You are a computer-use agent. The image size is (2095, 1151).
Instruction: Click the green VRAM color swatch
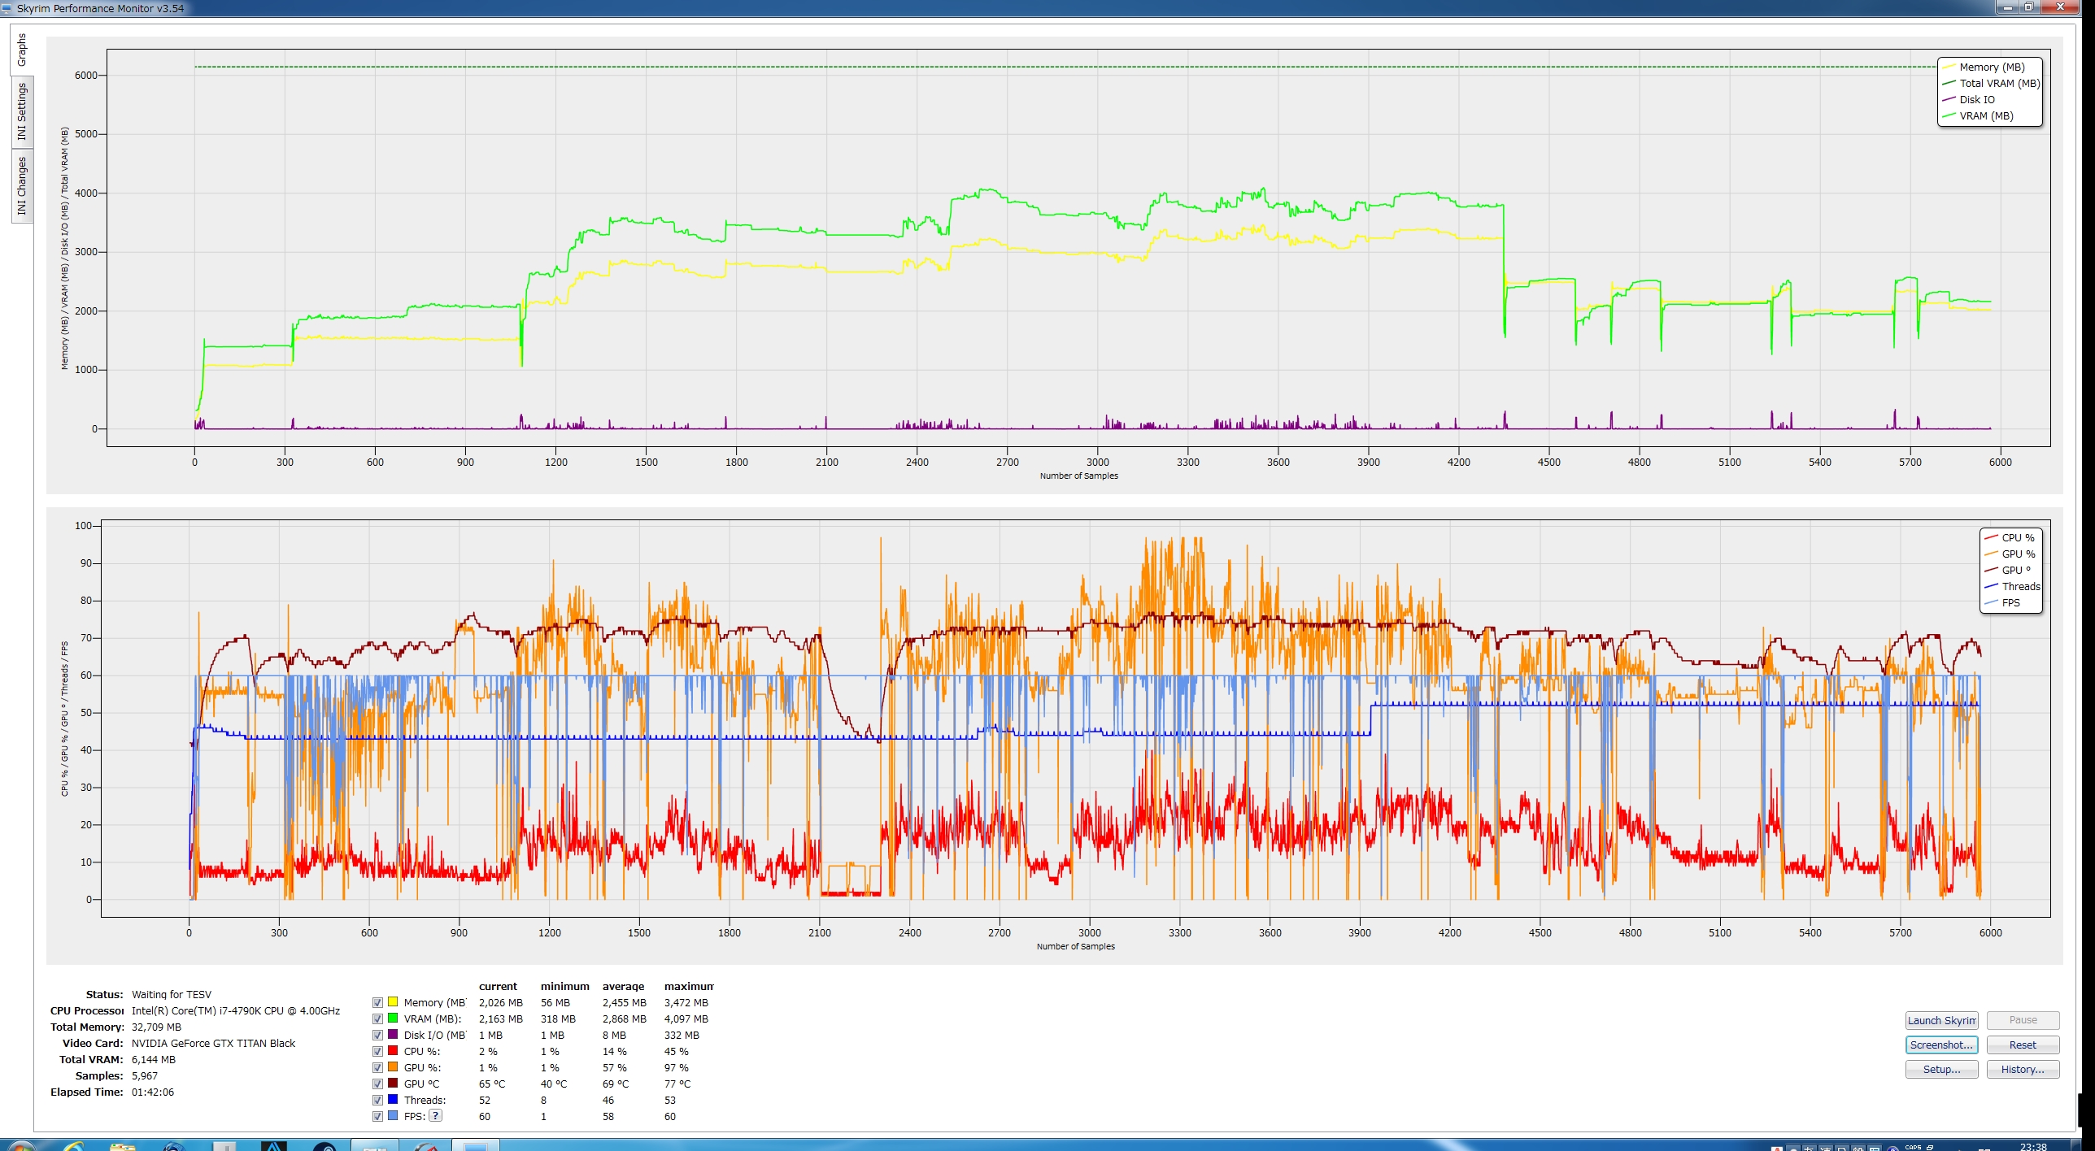393,1018
